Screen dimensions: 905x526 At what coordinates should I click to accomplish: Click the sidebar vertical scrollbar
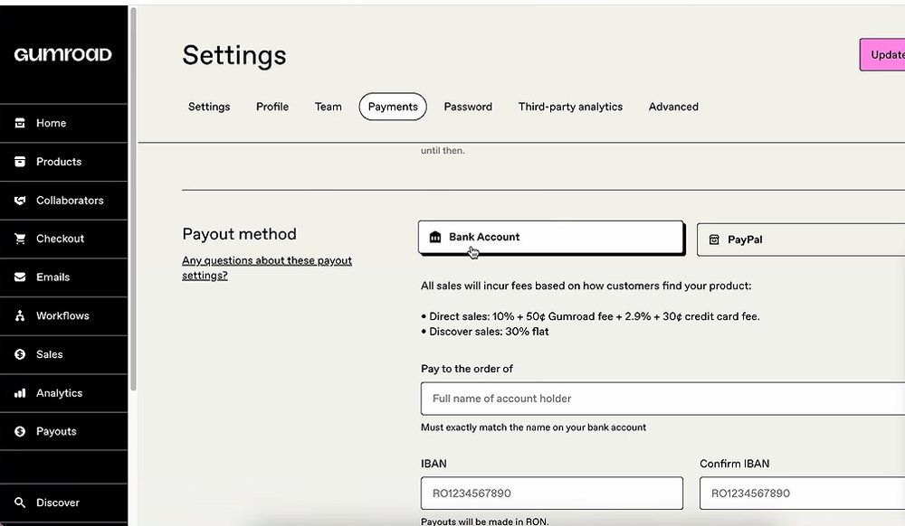[133, 199]
